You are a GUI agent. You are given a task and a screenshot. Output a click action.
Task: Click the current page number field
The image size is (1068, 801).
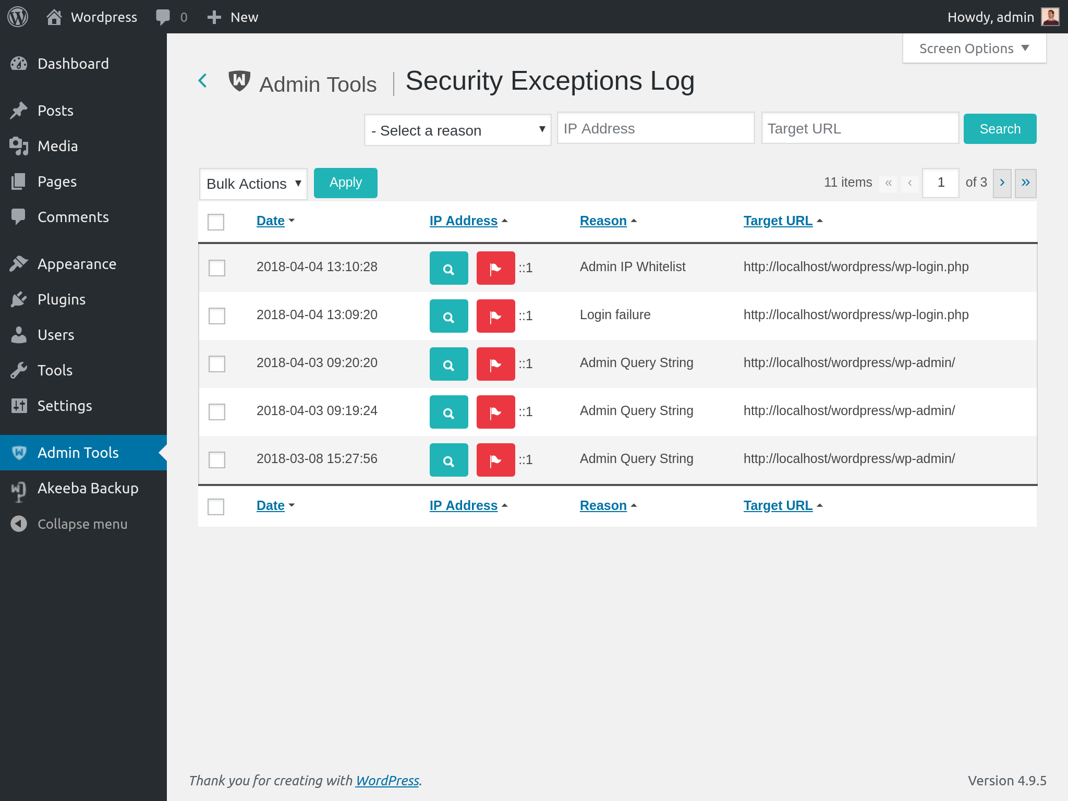941,183
